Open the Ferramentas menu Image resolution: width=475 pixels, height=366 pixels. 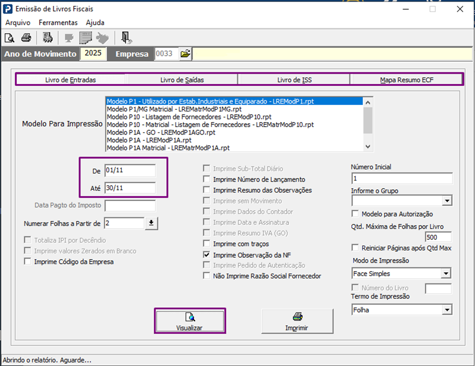point(58,23)
